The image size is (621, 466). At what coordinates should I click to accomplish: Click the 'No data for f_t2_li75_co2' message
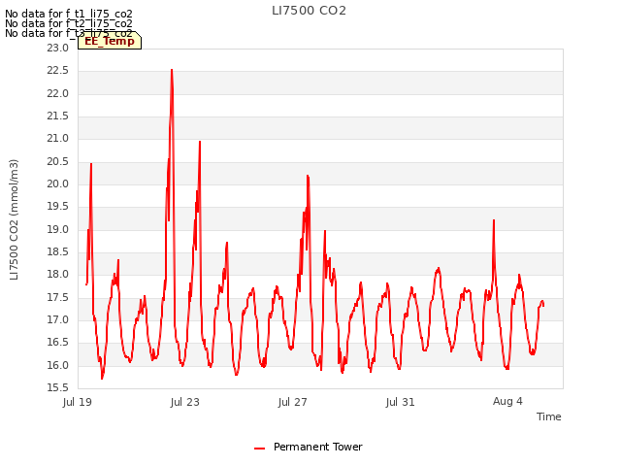click(x=69, y=23)
